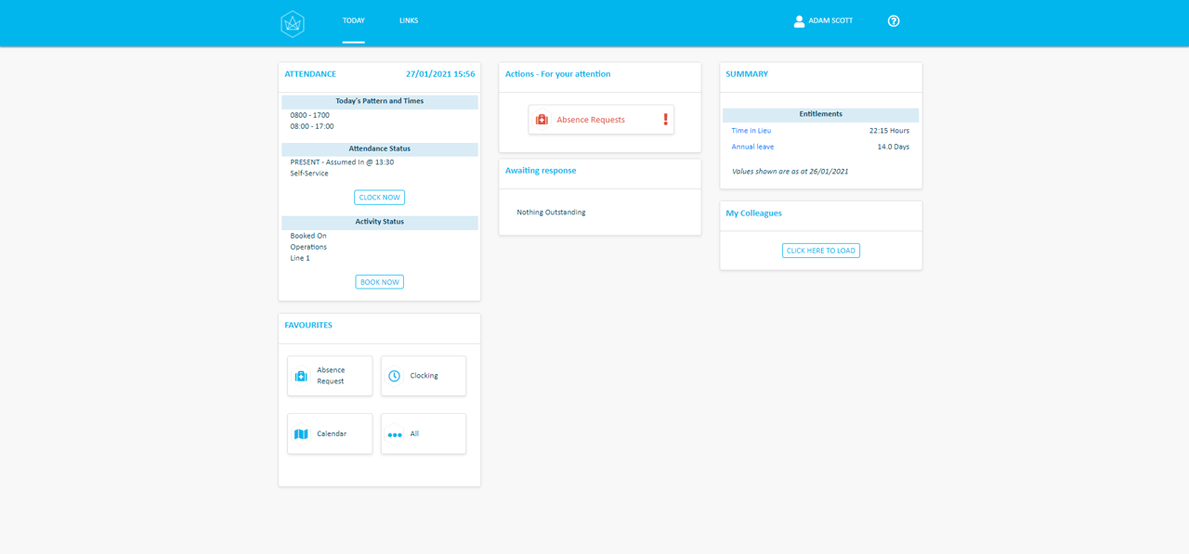Click the red Absence Requests briefcase icon

[x=542, y=119]
